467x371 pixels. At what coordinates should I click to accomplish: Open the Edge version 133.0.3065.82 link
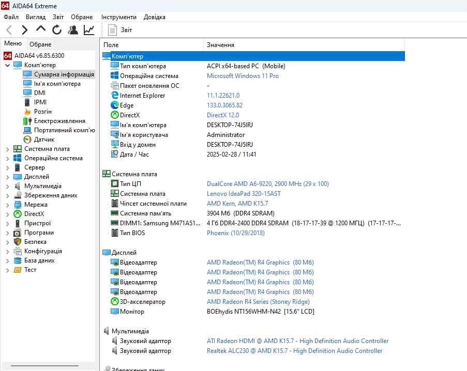click(x=224, y=105)
